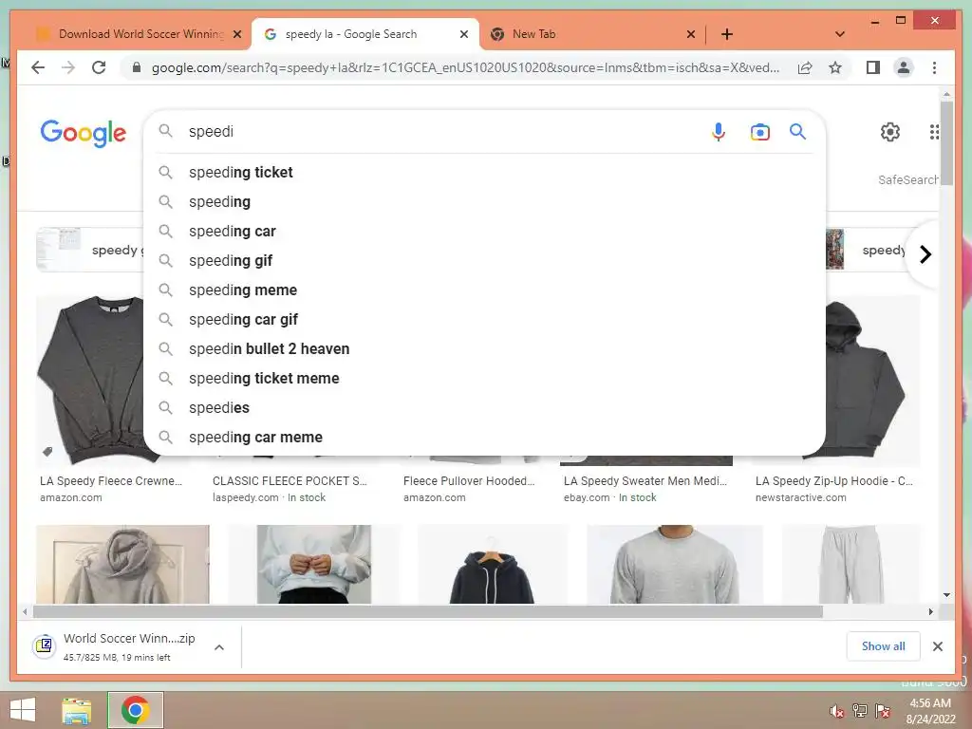Open grey sweatpants image thumbnail
This screenshot has width=972, height=729.
850,564
